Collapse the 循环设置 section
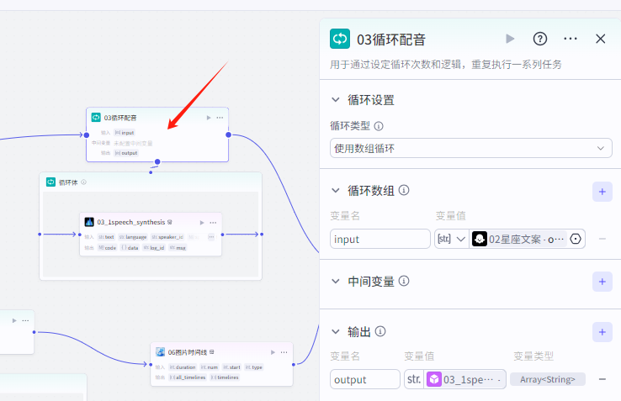The image size is (621, 401). pyautogui.click(x=336, y=100)
